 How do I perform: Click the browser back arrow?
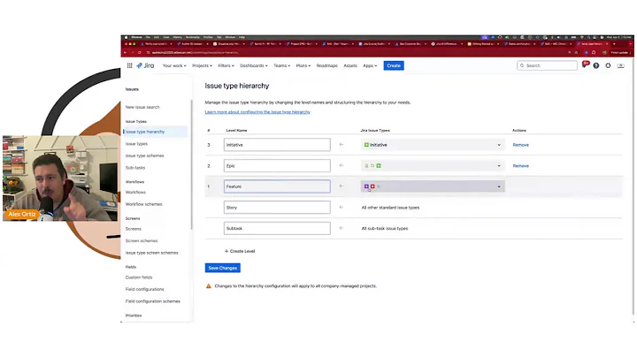pyautogui.click(x=125, y=52)
